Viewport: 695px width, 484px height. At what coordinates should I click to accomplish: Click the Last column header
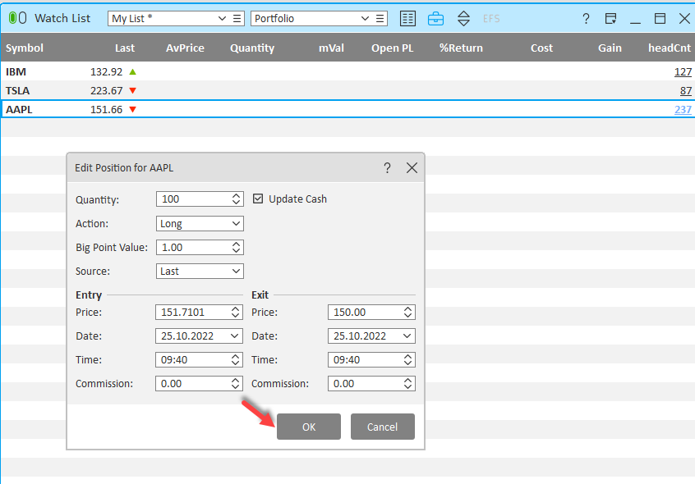[x=125, y=48]
